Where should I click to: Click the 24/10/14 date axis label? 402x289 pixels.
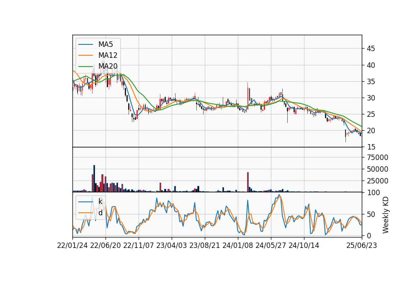point(304,245)
